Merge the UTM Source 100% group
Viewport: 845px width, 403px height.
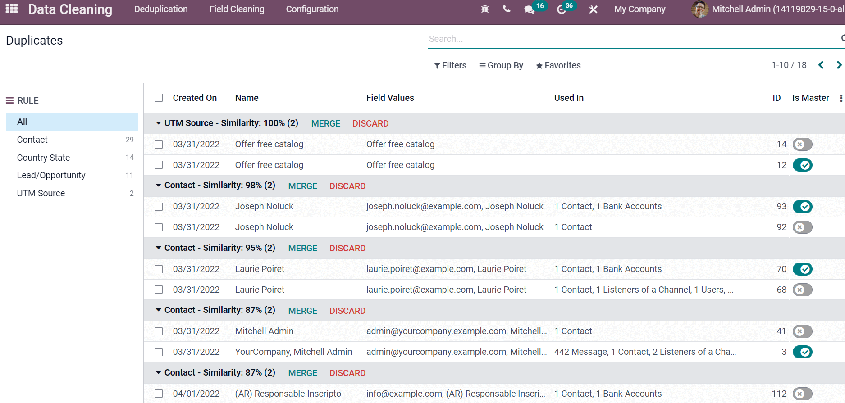[x=326, y=123]
